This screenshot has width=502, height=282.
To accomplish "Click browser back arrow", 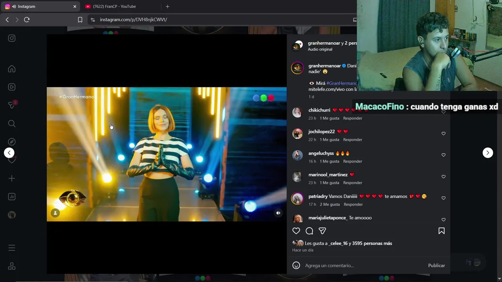I will [x=7, y=20].
